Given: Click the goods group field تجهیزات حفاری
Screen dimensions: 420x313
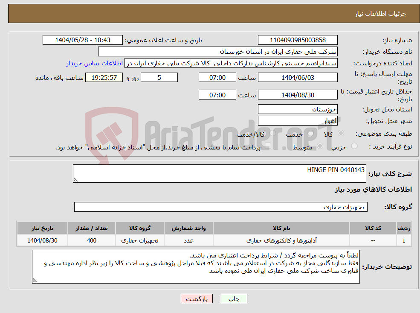Looking at the screenshot, I should [x=221, y=207].
